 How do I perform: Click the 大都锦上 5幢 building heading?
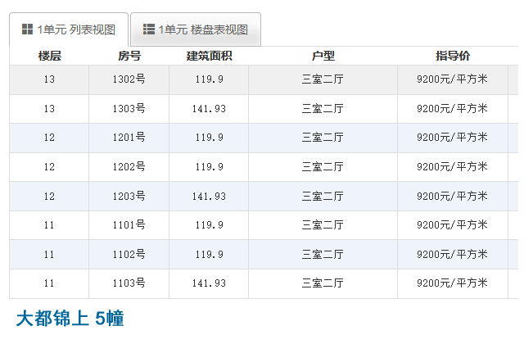pos(70,319)
